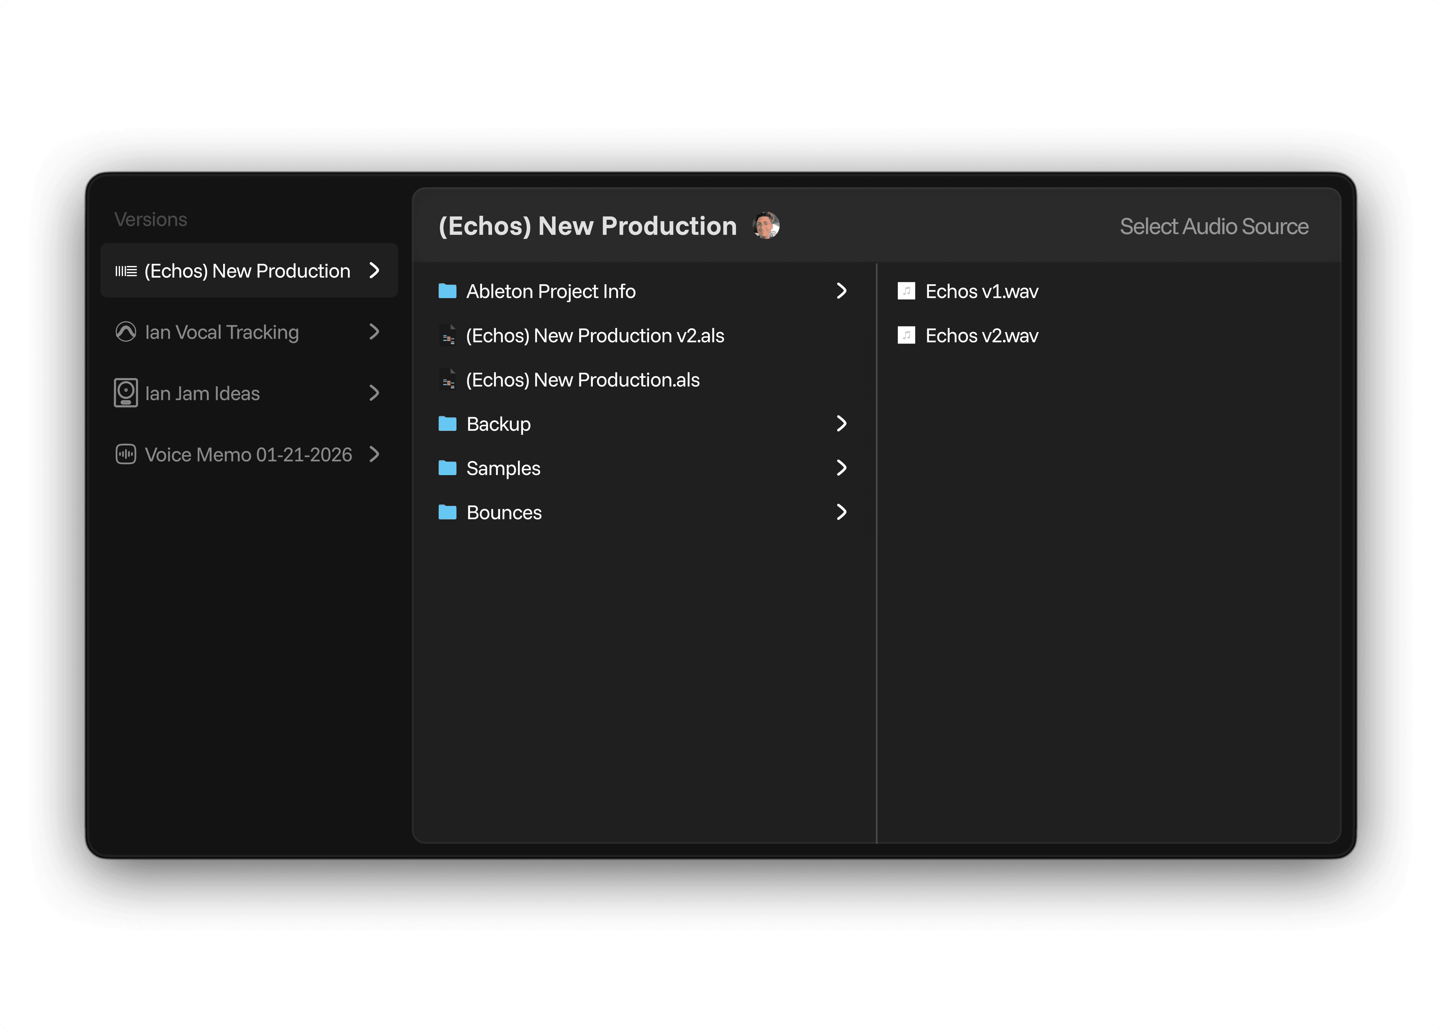1442x1031 pixels.
Task: Click the audio file icon for Echos v1.wav
Action: coord(906,291)
